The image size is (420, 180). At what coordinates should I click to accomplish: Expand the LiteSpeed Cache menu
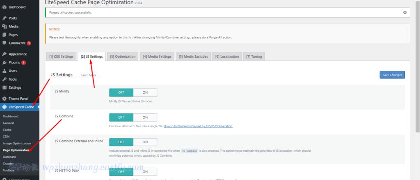pos(21,107)
